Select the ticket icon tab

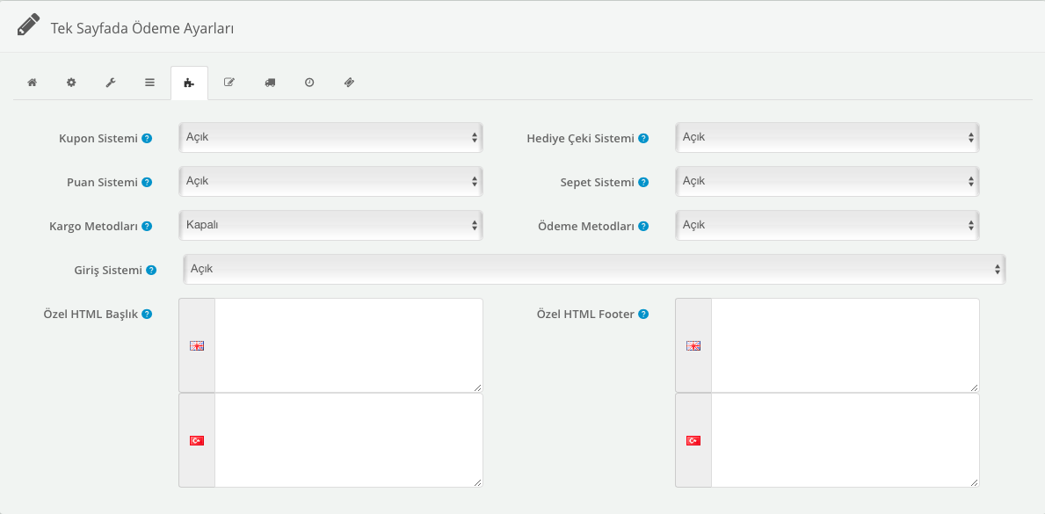click(349, 83)
